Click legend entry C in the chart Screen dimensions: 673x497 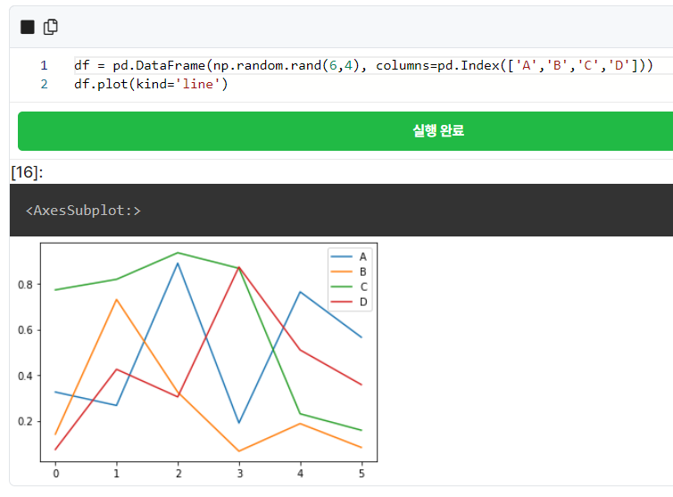363,286
